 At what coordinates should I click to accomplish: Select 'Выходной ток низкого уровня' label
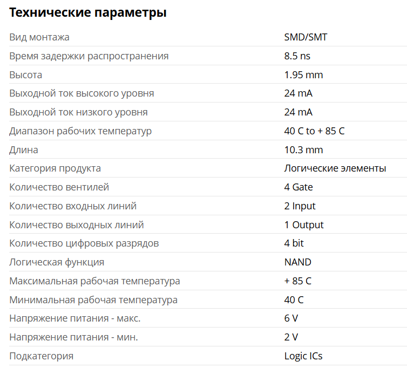(x=78, y=112)
